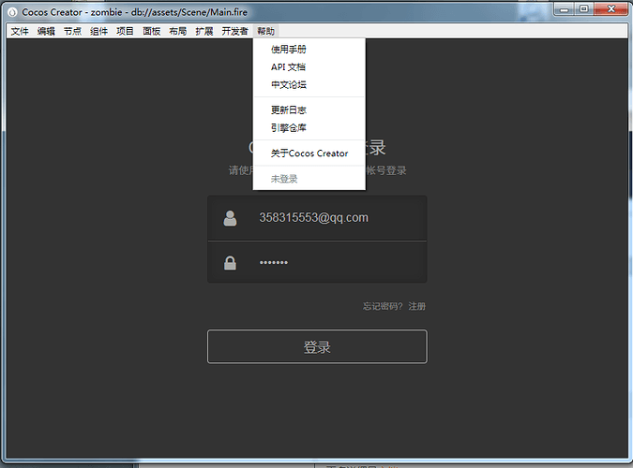Open 更新日志 menu entry
This screenshot has width=633, height=468.
tap(309, 110)
